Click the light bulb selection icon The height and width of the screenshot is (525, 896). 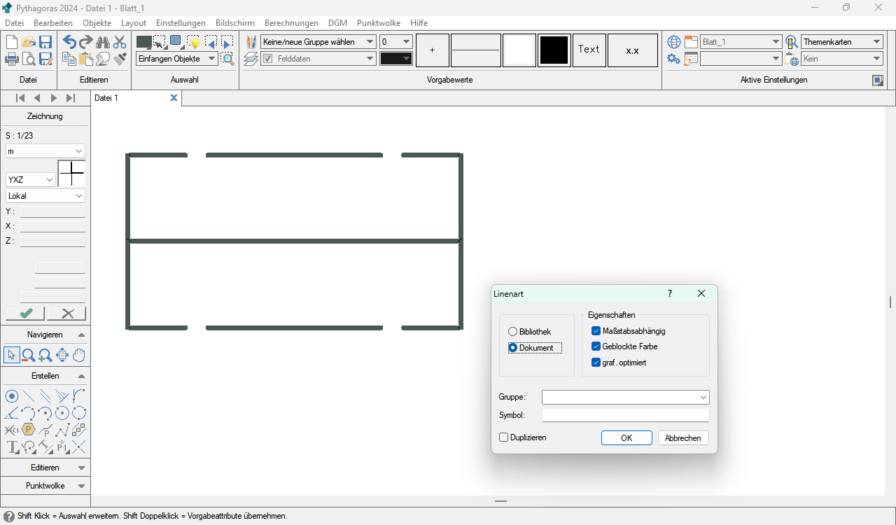[x=194, y=42]
